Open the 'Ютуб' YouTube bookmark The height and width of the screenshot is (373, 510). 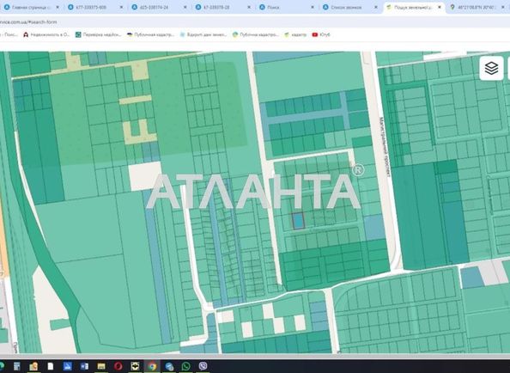321,34
